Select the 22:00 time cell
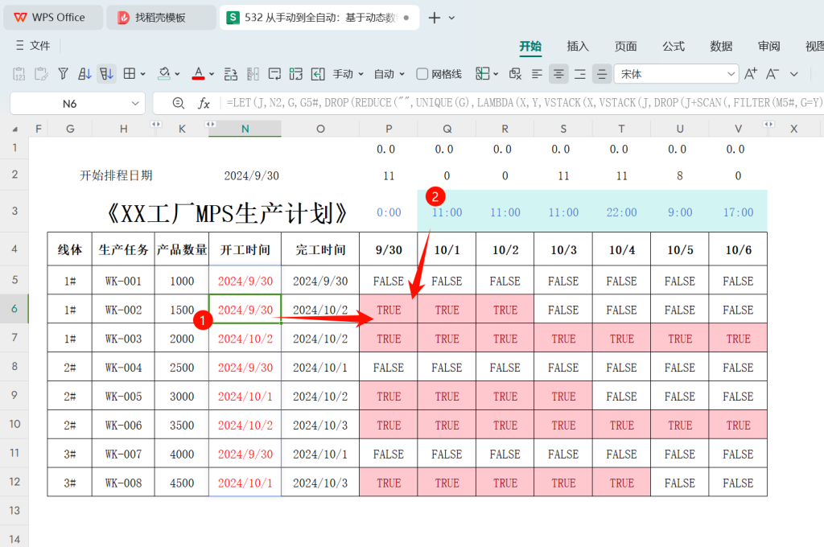Image resolution: width=824 pixels, height=547 pixels. (621, 212)
